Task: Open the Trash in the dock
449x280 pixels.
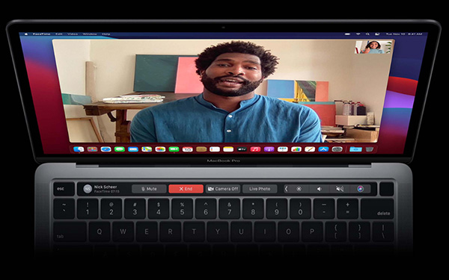Action: click(x=370, y=149)
